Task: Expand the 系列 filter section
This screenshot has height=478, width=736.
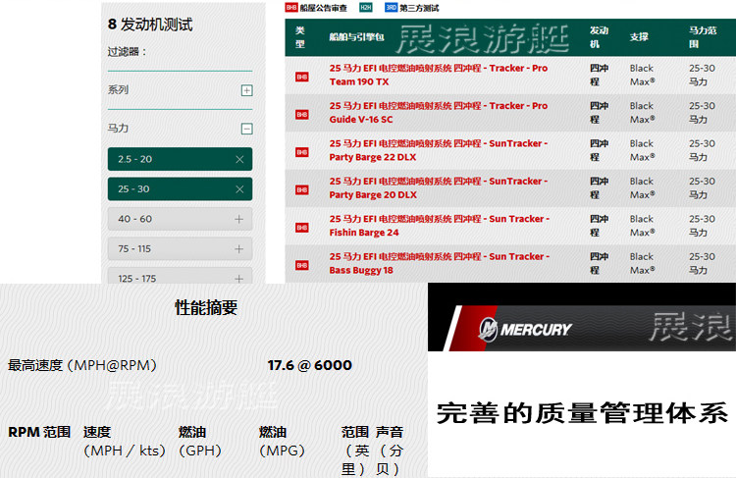Action: point(247,90)
